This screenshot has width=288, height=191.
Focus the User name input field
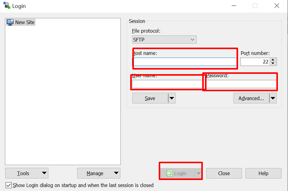coord(167,84)
